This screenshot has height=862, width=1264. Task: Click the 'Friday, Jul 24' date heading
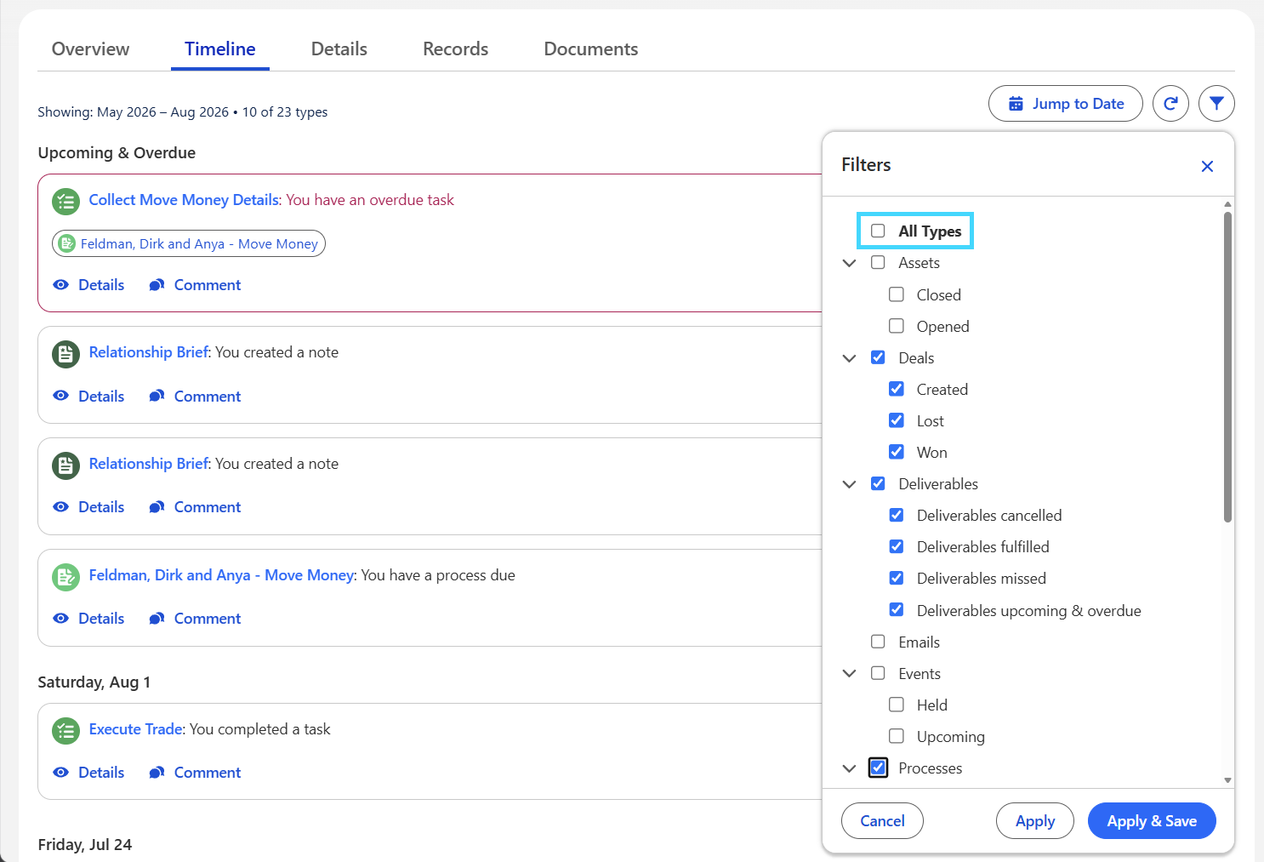(85, 845)
